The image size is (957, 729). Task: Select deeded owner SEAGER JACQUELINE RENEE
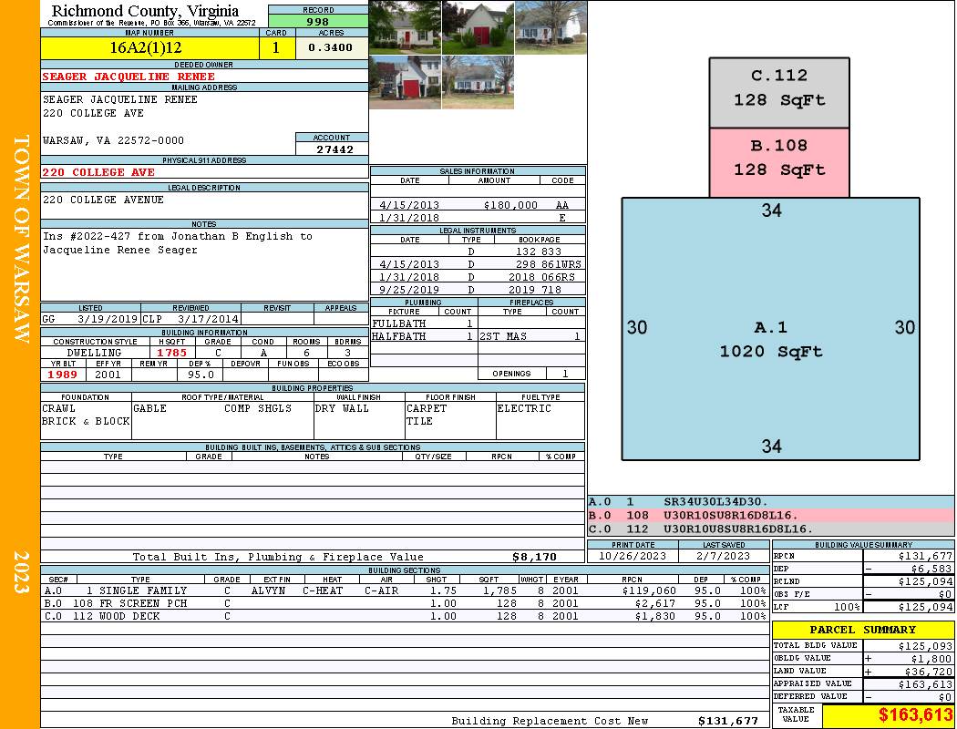click(x=129, y=77)
